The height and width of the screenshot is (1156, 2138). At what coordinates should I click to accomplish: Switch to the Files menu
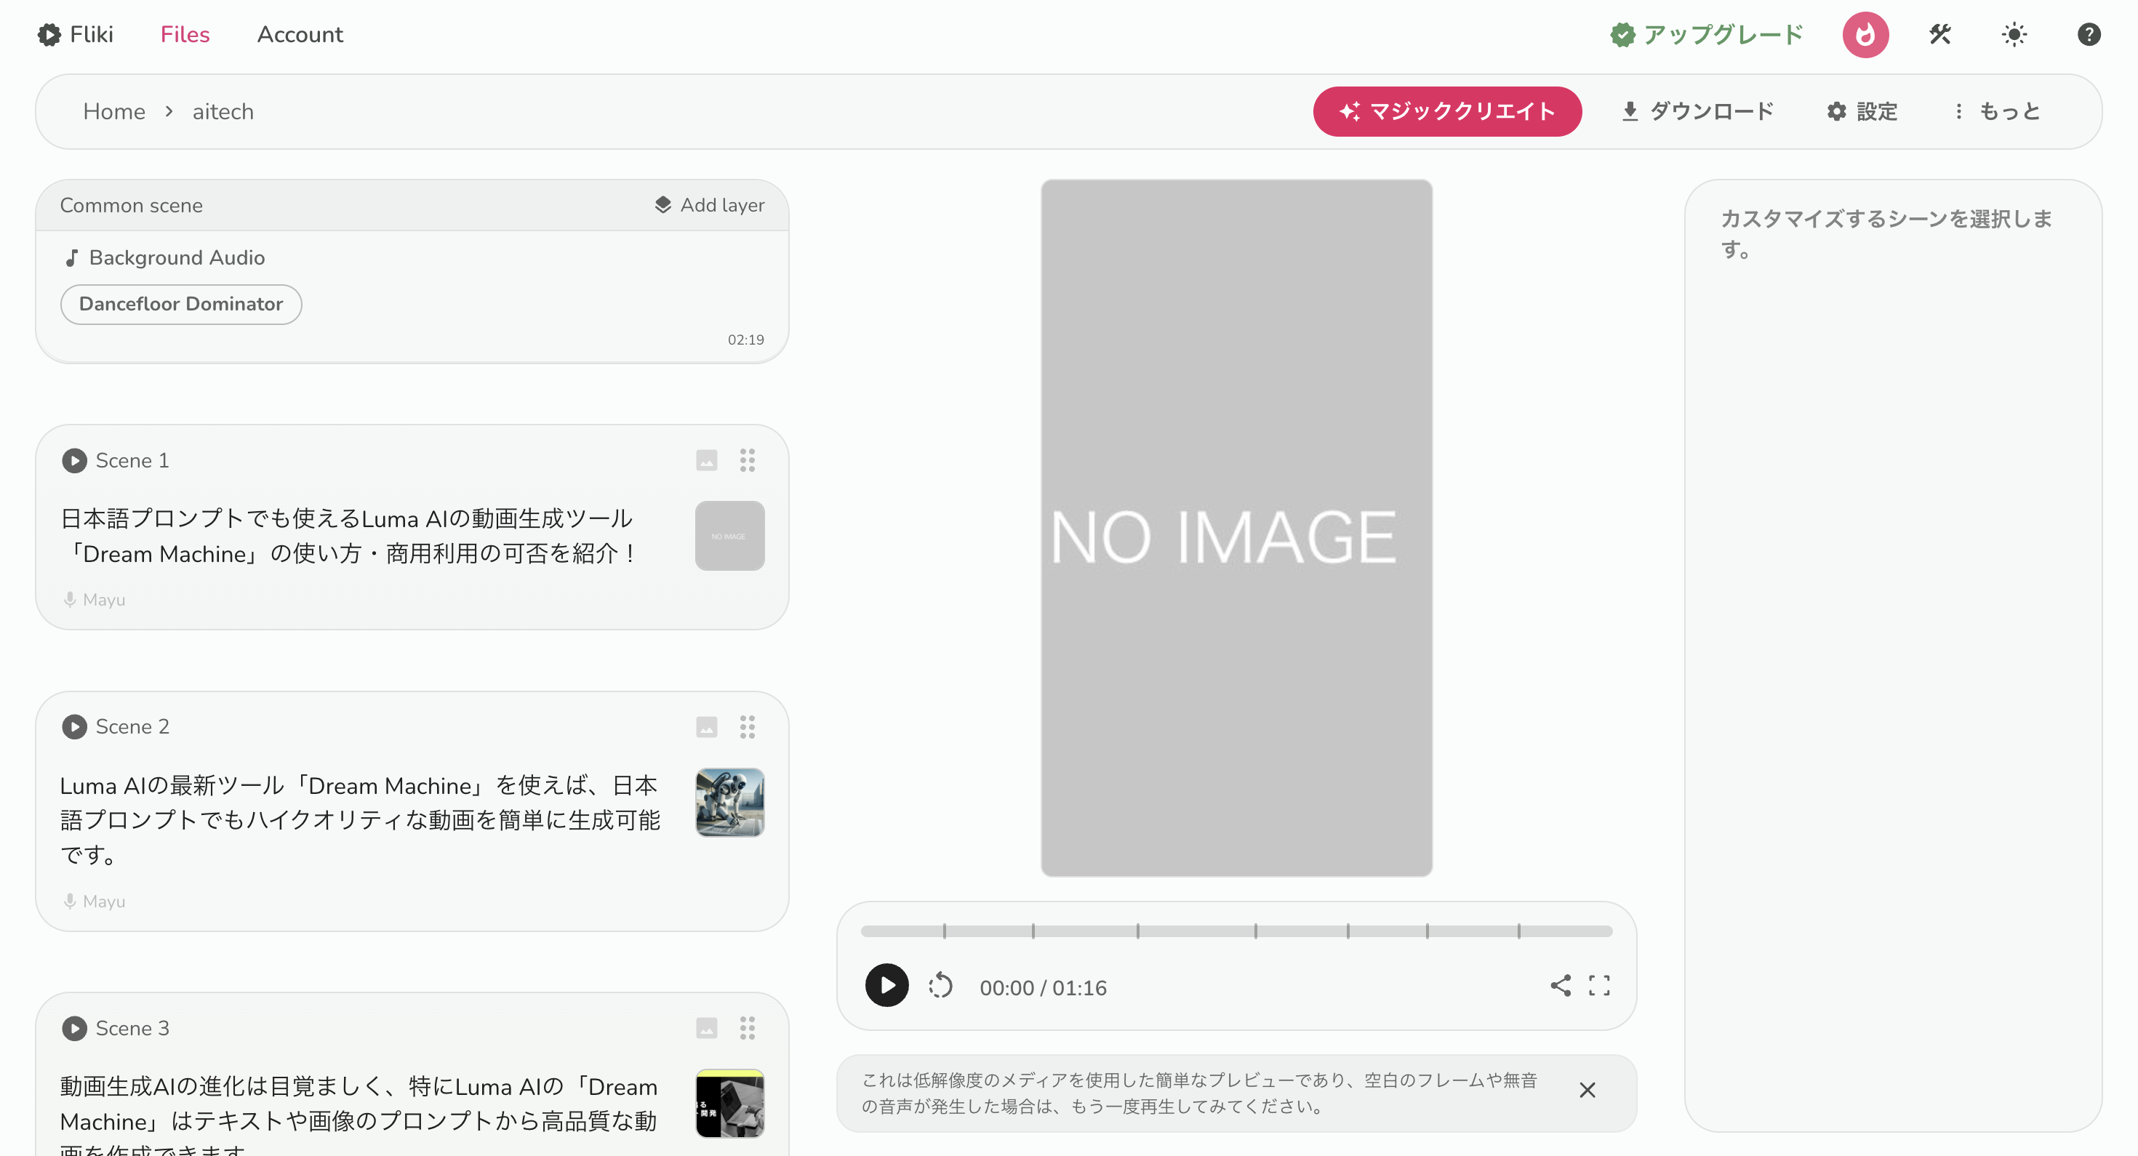[185, 34]
